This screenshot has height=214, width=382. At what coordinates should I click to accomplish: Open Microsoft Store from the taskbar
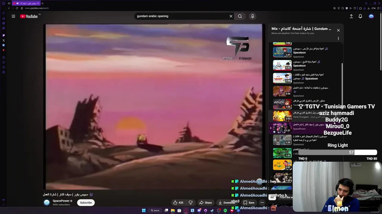click(x=179, y=210)
